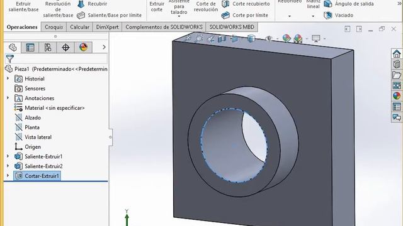Select the Corte recubierto icon

(225, 4)
